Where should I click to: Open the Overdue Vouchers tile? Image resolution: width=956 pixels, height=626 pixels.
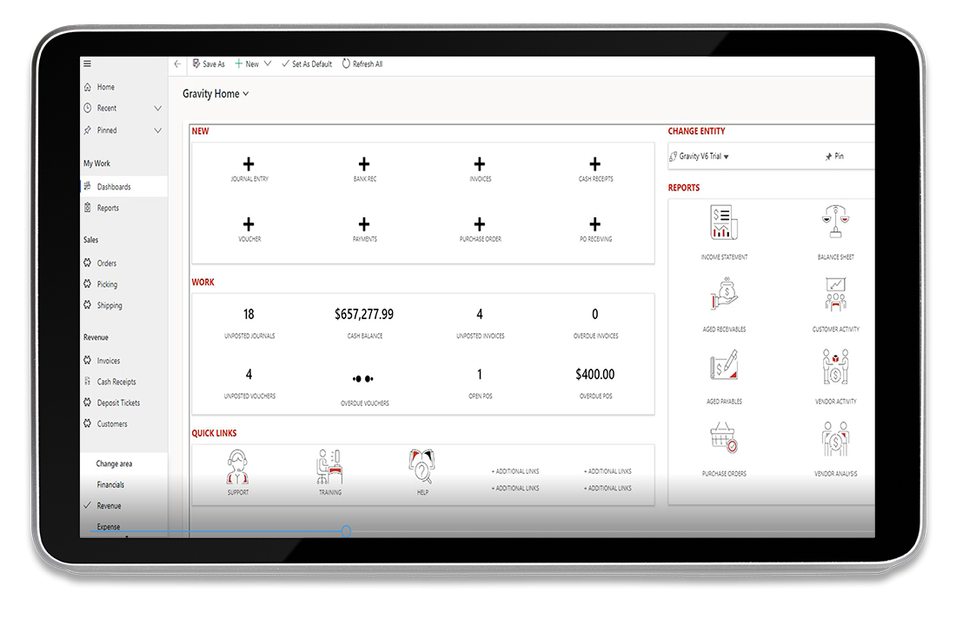click(x=364, y=390)
